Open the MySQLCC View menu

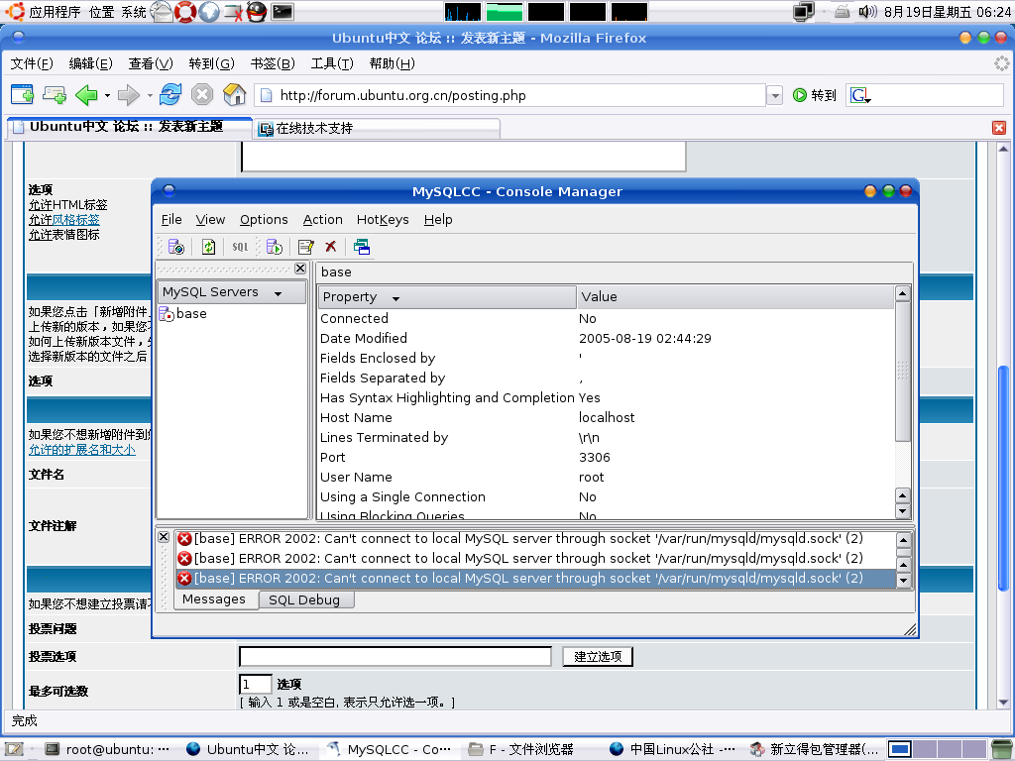210,219
